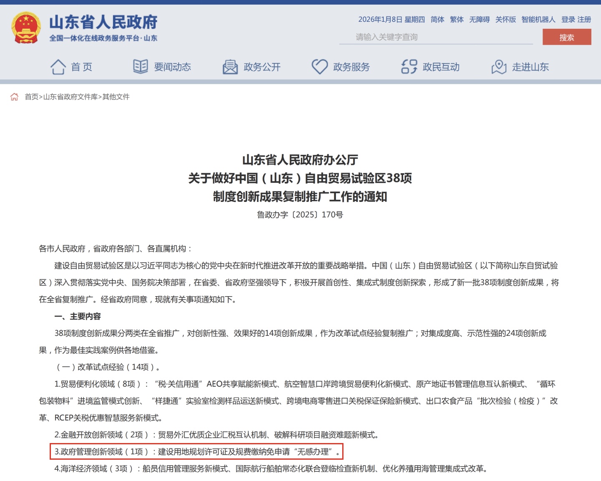
Task: Click the house icon beside 首页 in navigation
Action: tap(58, 67)
